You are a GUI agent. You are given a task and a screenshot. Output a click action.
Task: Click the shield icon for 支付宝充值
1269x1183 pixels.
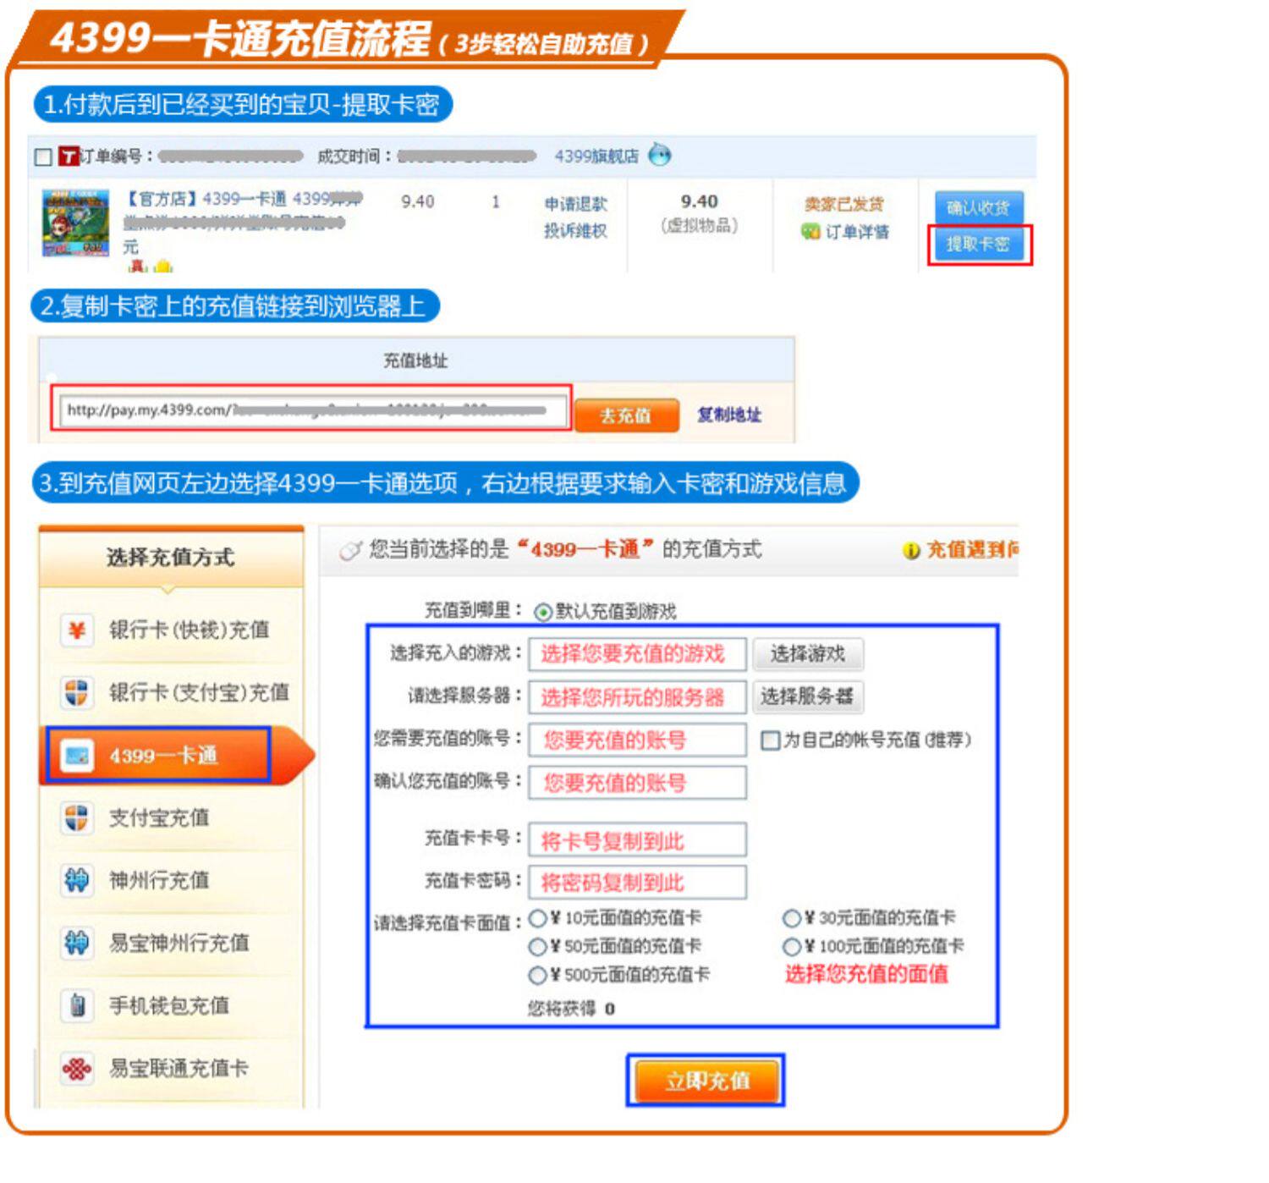(76, 818)
